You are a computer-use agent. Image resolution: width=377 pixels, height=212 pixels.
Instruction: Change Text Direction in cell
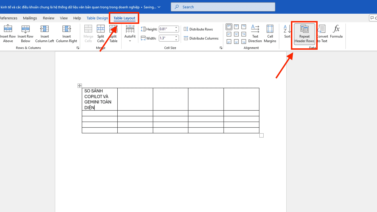[x=255, y=34]
